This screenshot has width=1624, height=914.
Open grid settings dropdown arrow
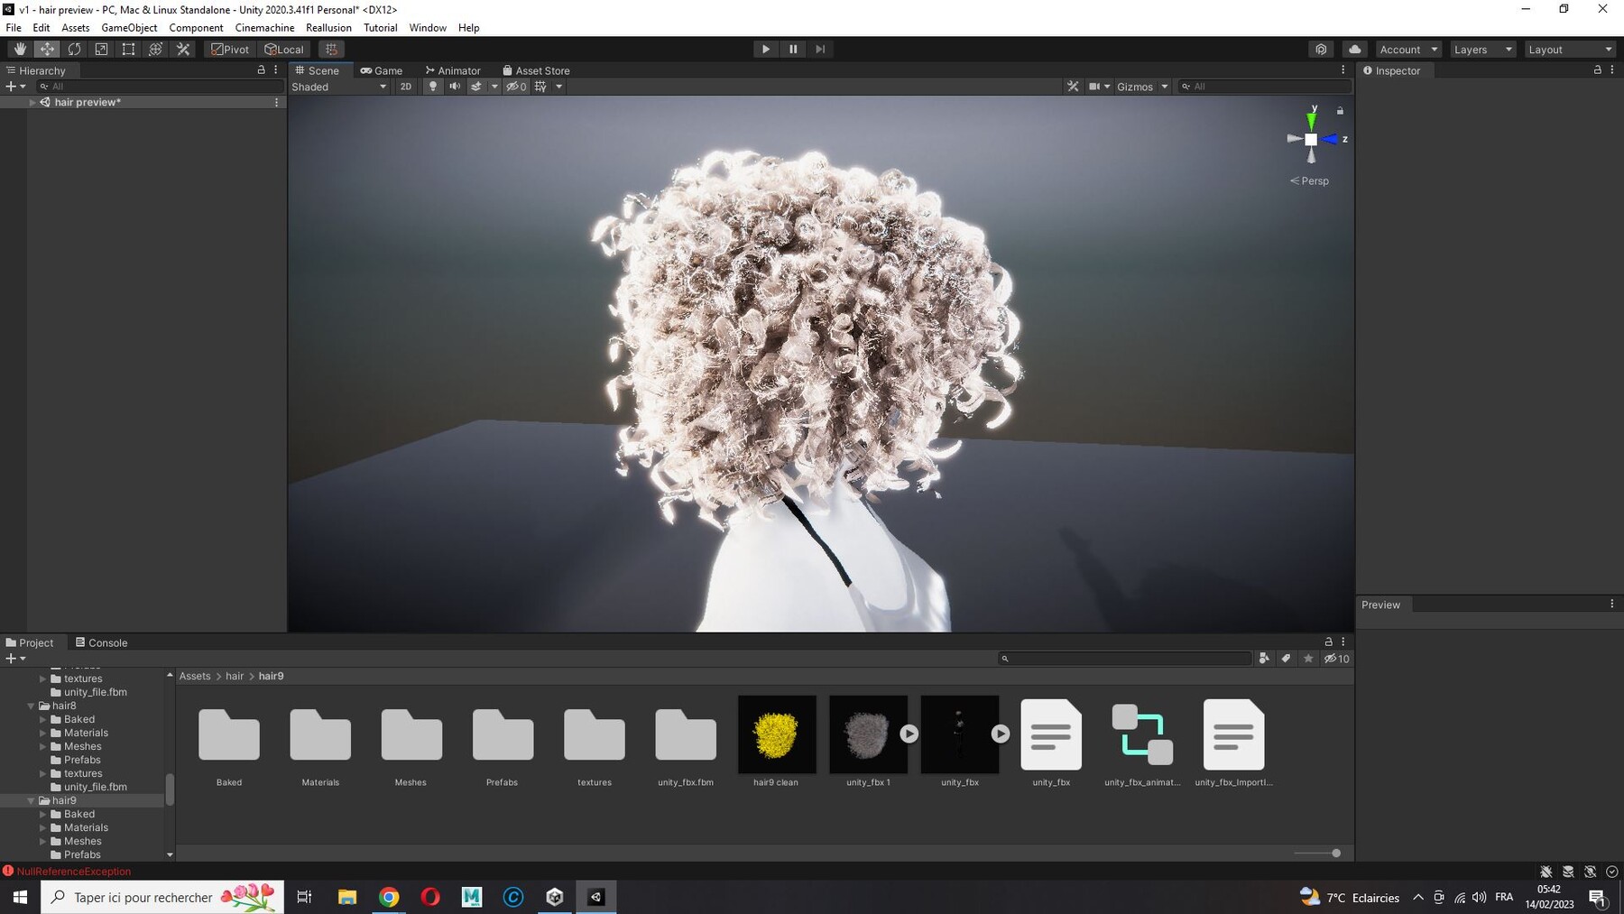tap(559, 87)
